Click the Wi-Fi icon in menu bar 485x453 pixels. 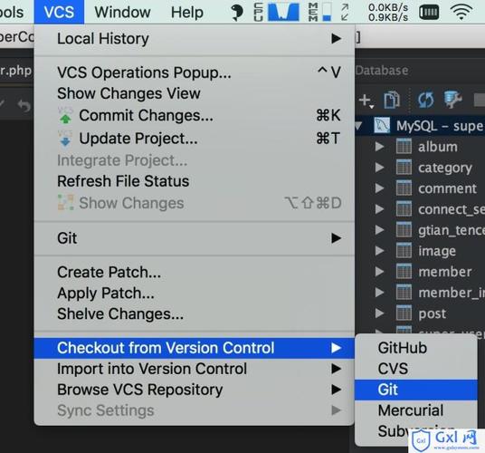461,13
